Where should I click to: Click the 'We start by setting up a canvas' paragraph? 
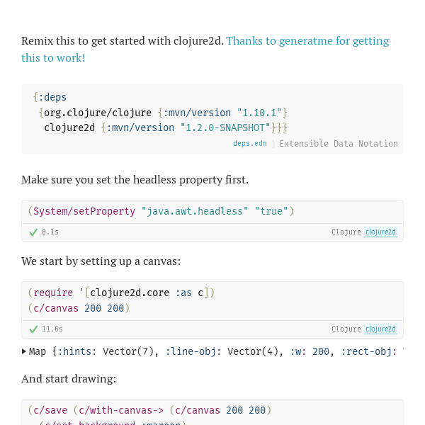101,261
